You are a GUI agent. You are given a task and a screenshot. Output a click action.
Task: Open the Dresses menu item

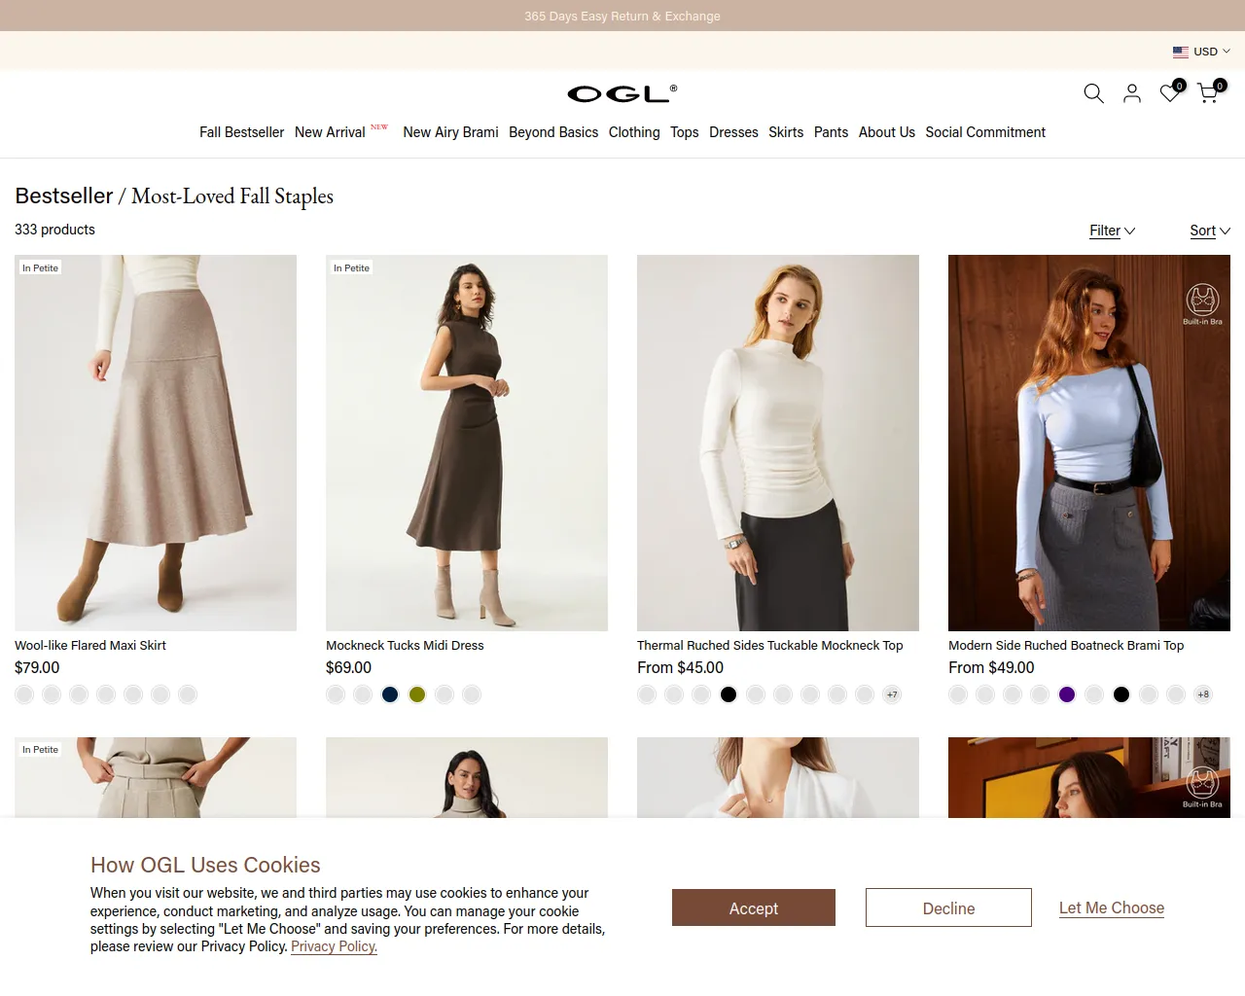pyautogui.click(x=733, y=132)
